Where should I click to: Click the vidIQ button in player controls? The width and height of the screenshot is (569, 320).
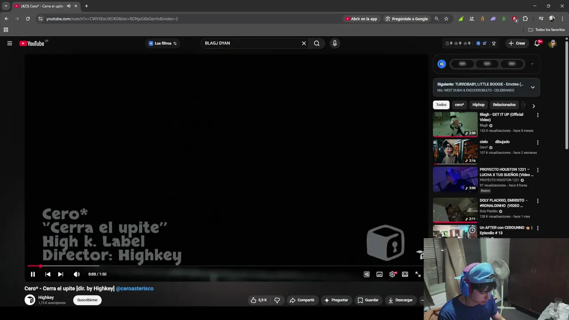coord(367,274)
